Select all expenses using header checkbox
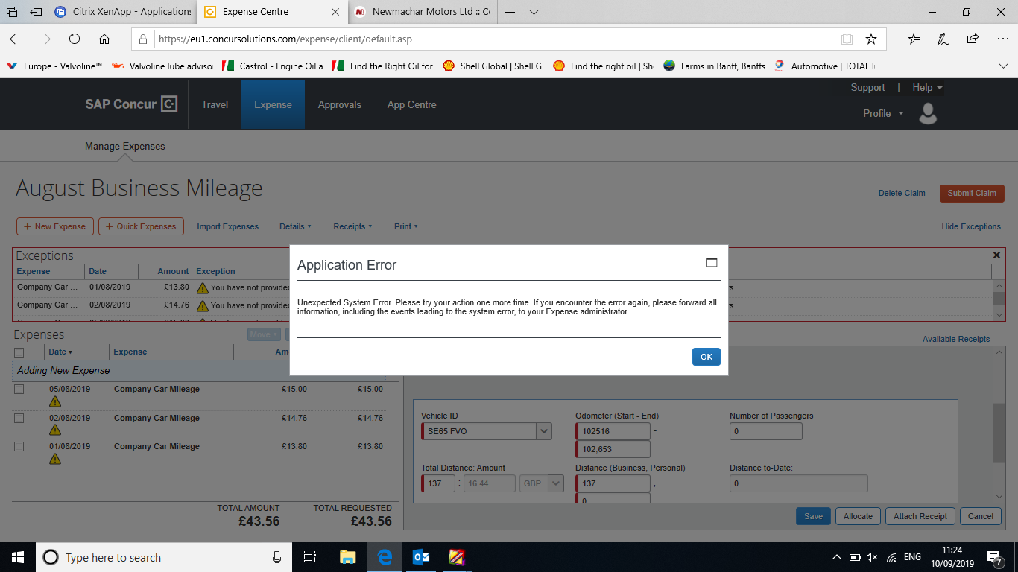 click(x=19, y=352)
